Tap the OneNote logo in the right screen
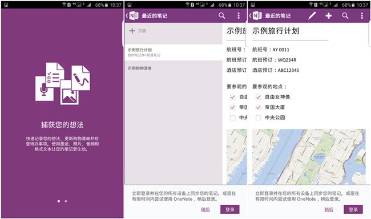 pyautogui.click(x=257, y=16)
